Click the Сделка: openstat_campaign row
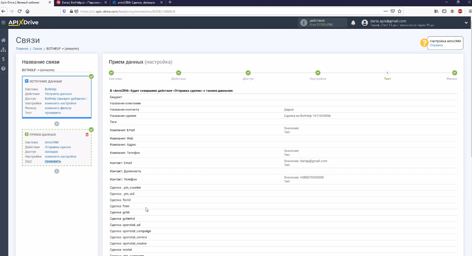 coord(283,231)
